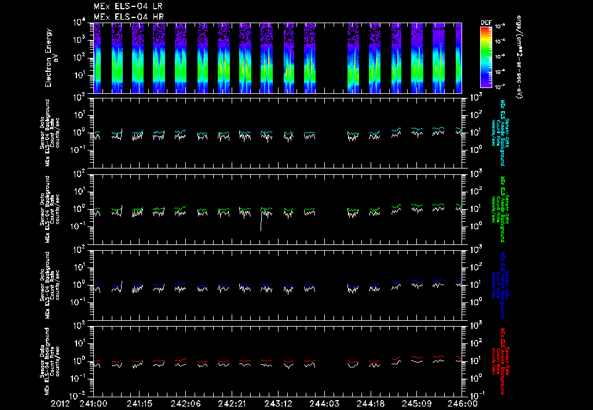The image size is (593, 410).
Task: Click the 'DEF' label above the color bar
Action: point(486,23)
